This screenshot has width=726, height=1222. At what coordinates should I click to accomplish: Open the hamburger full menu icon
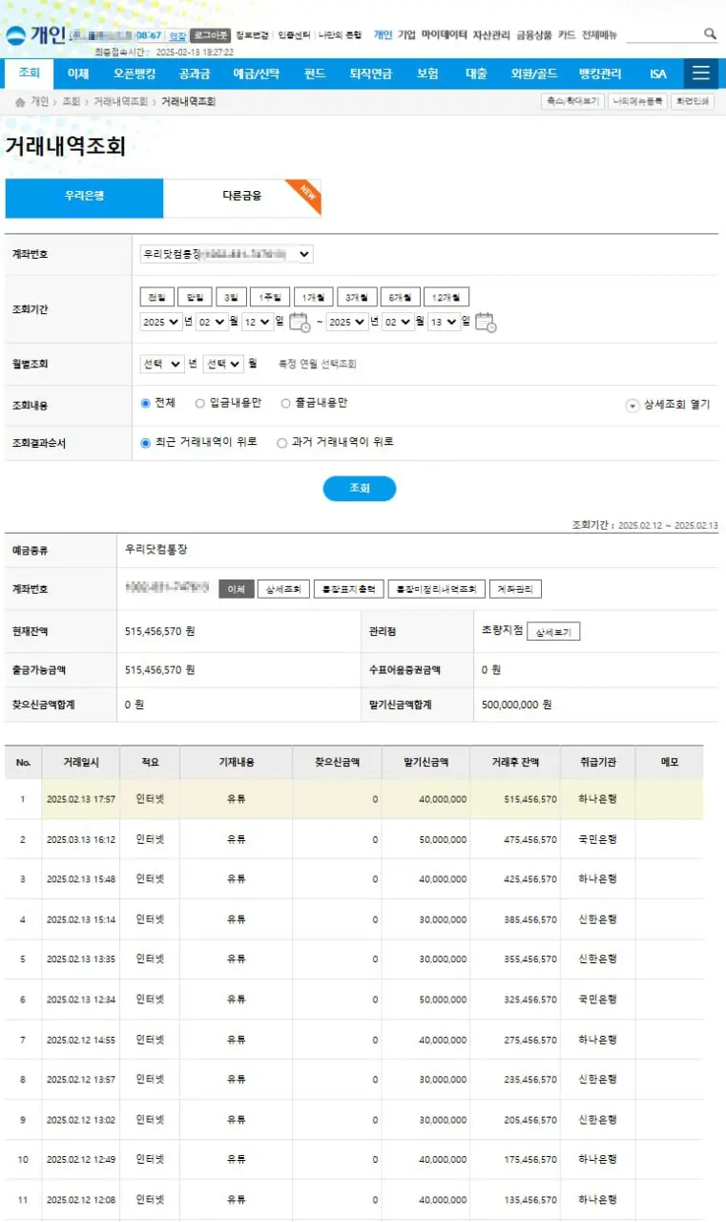click(x=702, y=74)
